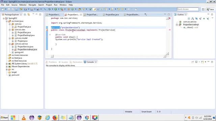
Task: Open the Project menu
Action: tap(49, 5)
